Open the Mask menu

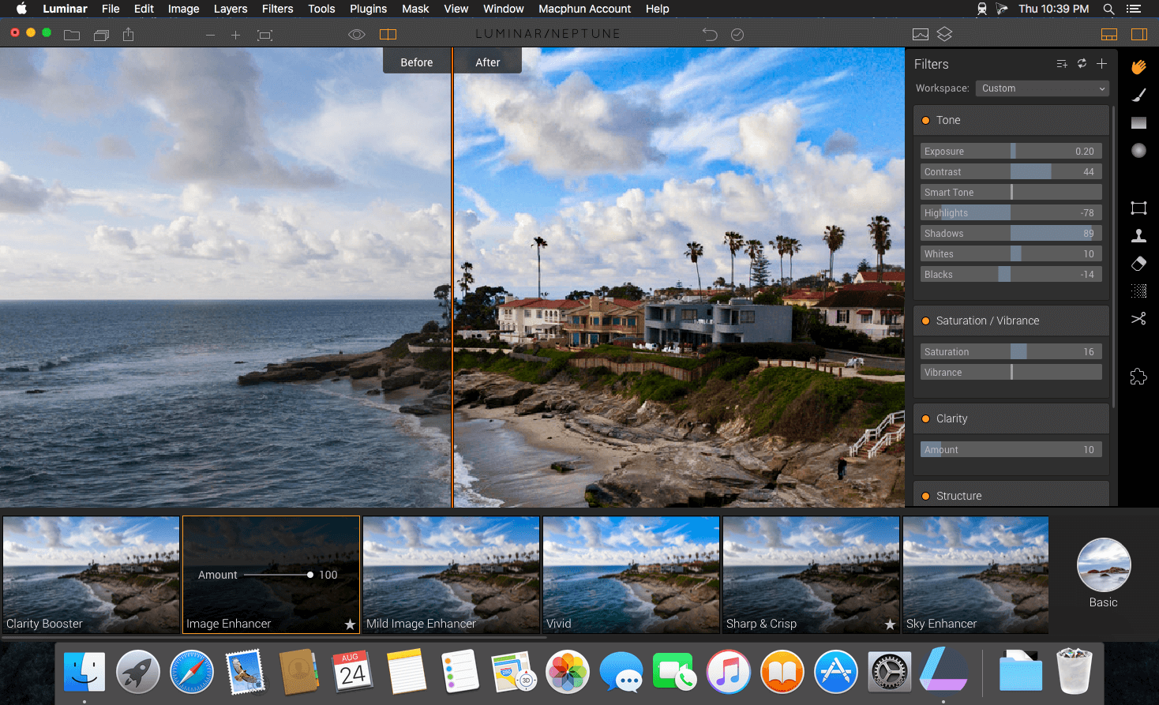coord(415,9)
